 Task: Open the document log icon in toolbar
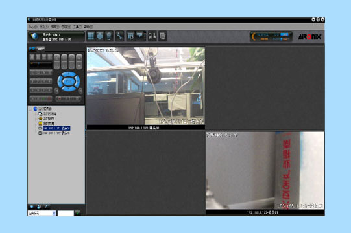click(x=163, y=36)
